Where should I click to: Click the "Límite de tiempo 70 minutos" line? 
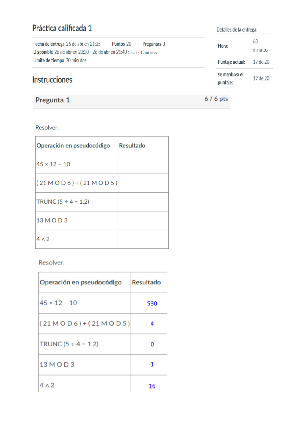pyautogui.click(x=60, y=60)
